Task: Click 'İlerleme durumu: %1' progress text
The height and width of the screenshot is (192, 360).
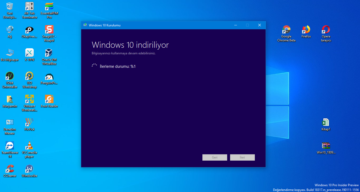Action: coord(118,66)
